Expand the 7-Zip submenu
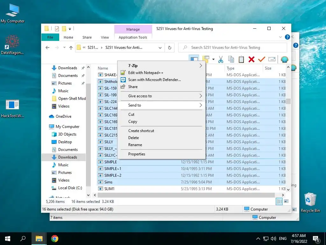The height and width of the screenshot is (245, 326). 161,66
